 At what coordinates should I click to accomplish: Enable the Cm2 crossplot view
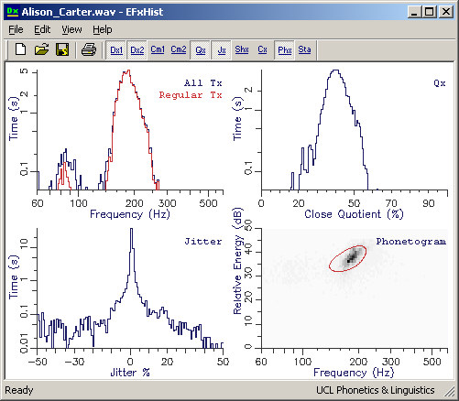pos(179,49)
